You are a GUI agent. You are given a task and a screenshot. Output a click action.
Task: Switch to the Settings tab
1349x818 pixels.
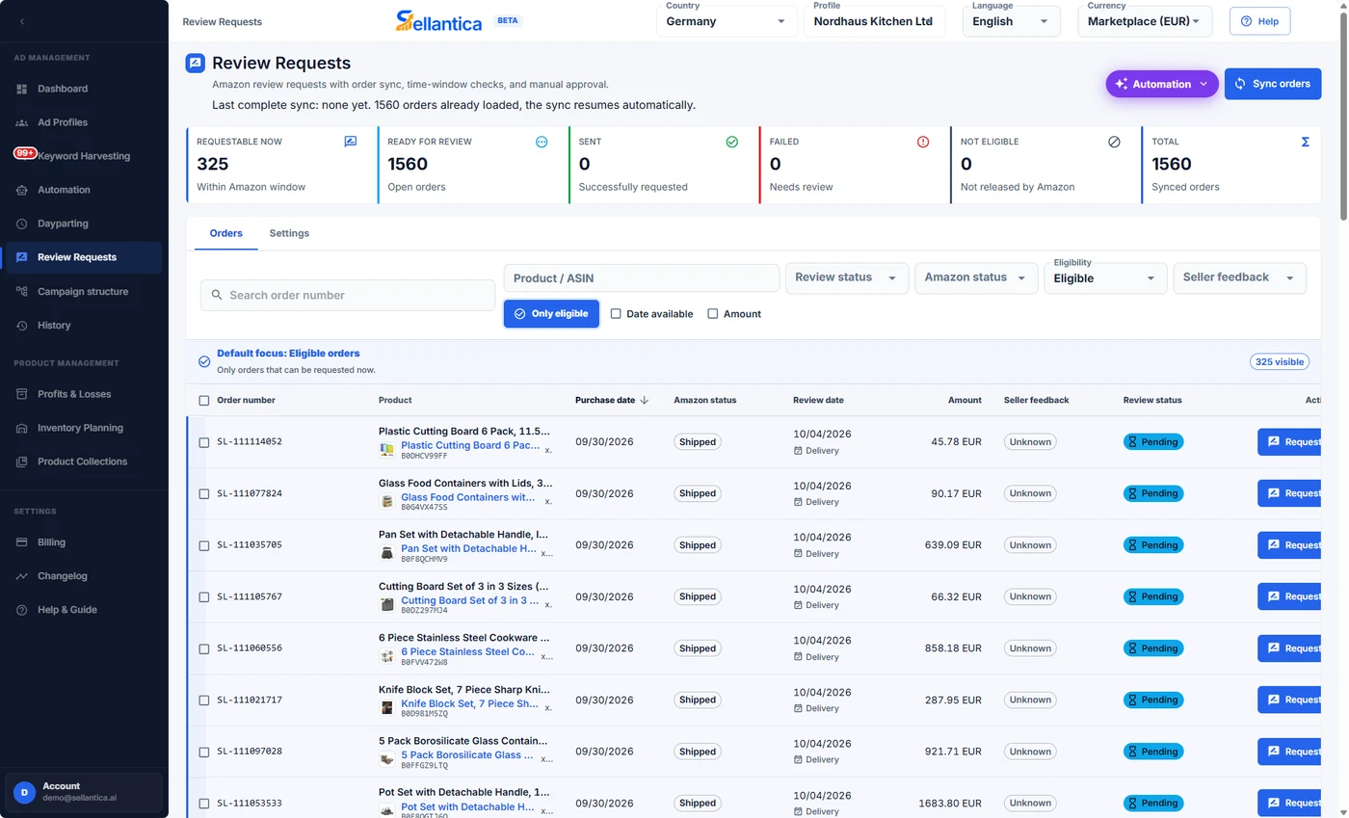tap(289, 233)
